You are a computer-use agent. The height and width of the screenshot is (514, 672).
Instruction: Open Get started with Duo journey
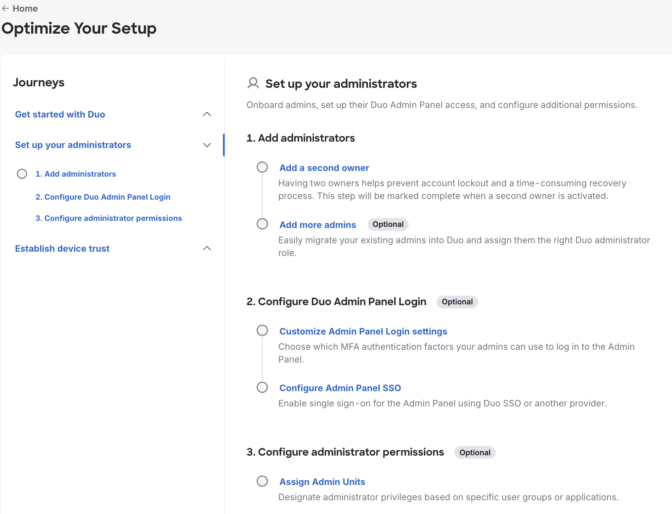(60, 114)
